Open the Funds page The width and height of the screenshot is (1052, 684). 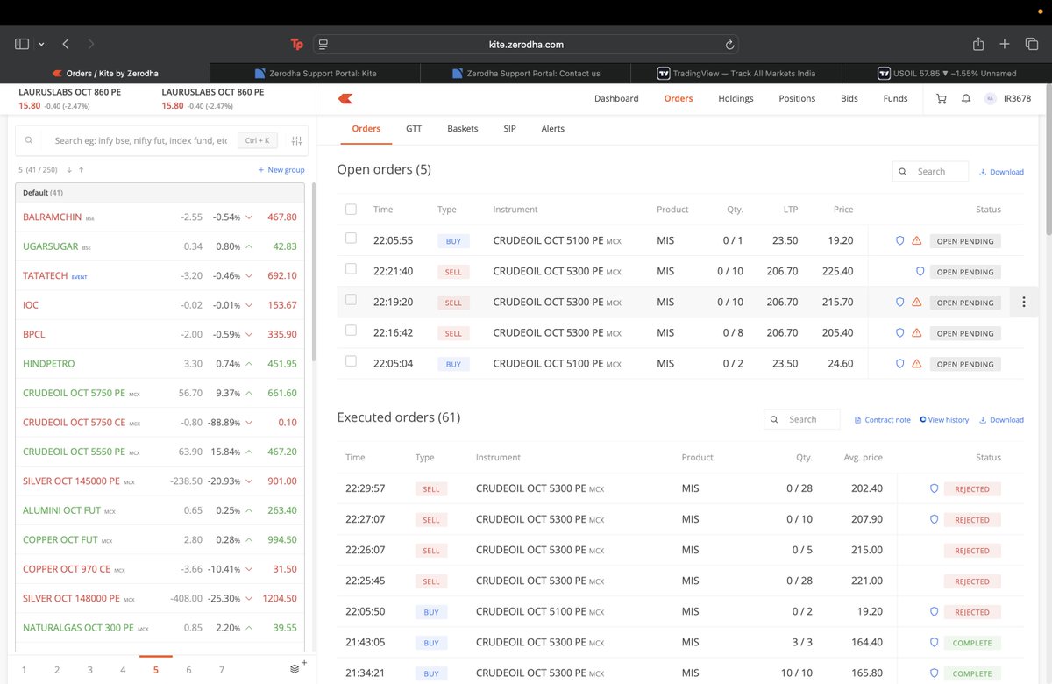tap(895, 99)
